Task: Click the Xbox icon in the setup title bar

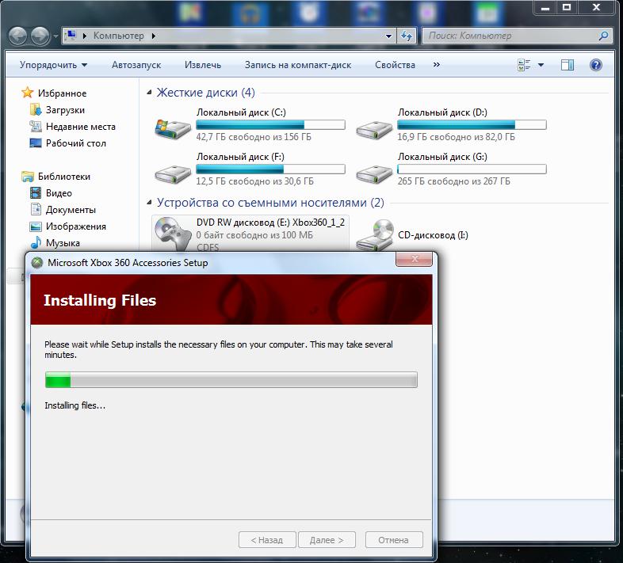Action: [x=37, y=262]
